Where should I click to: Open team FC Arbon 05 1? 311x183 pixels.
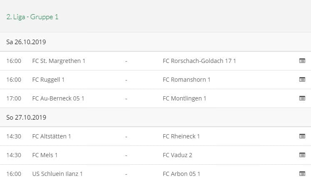(182, 174)
